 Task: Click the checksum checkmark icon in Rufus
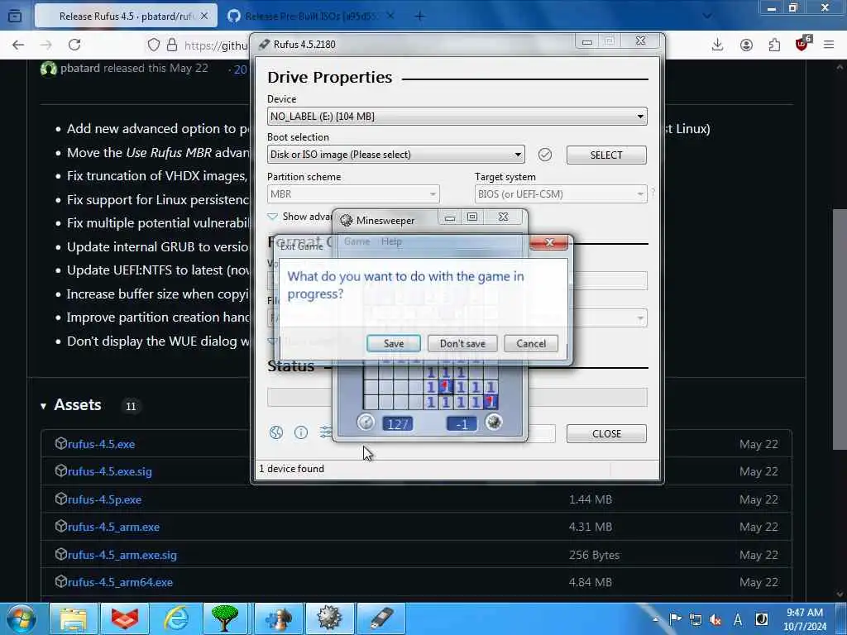[545, 155]
